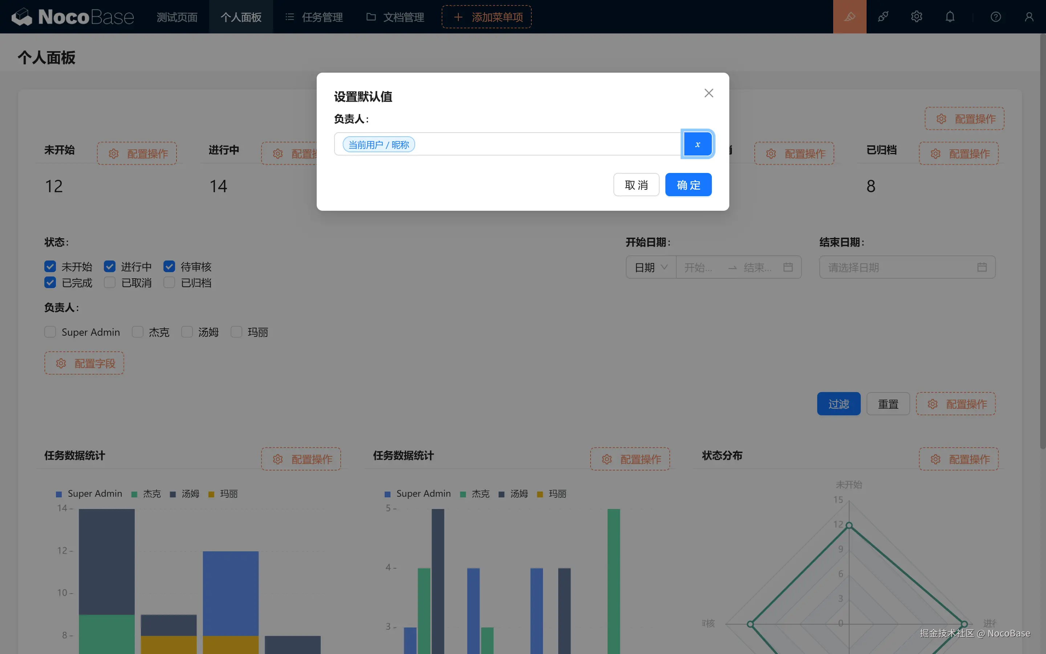Image resolution: width=1046 pixels, height=654 pixels.
Task: Check the 已取消 status checkbox
Action: click(110, 283)
